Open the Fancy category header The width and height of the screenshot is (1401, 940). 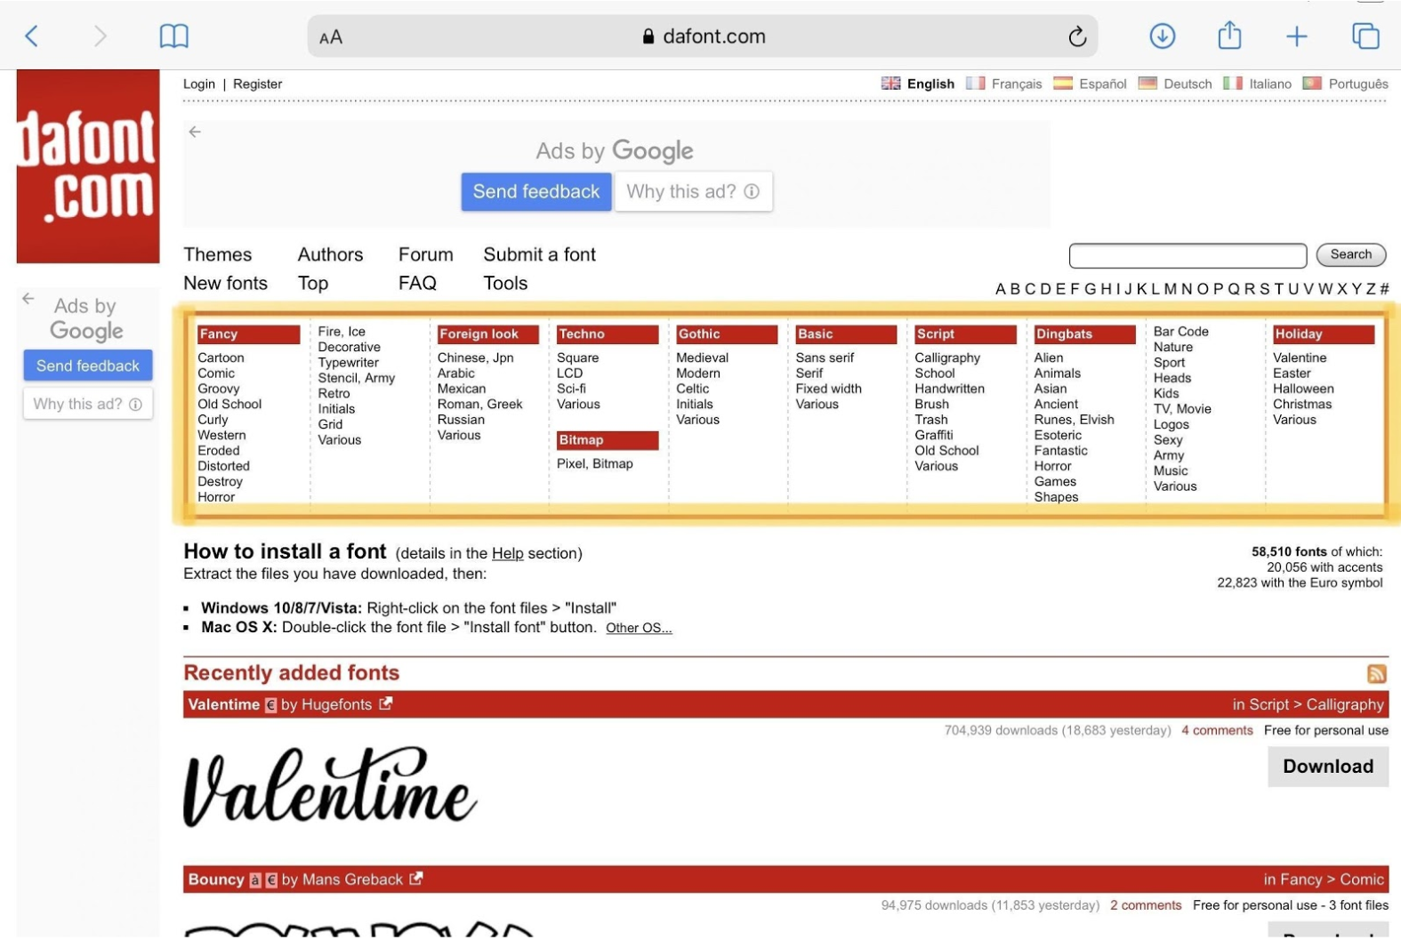pos(248,334)
